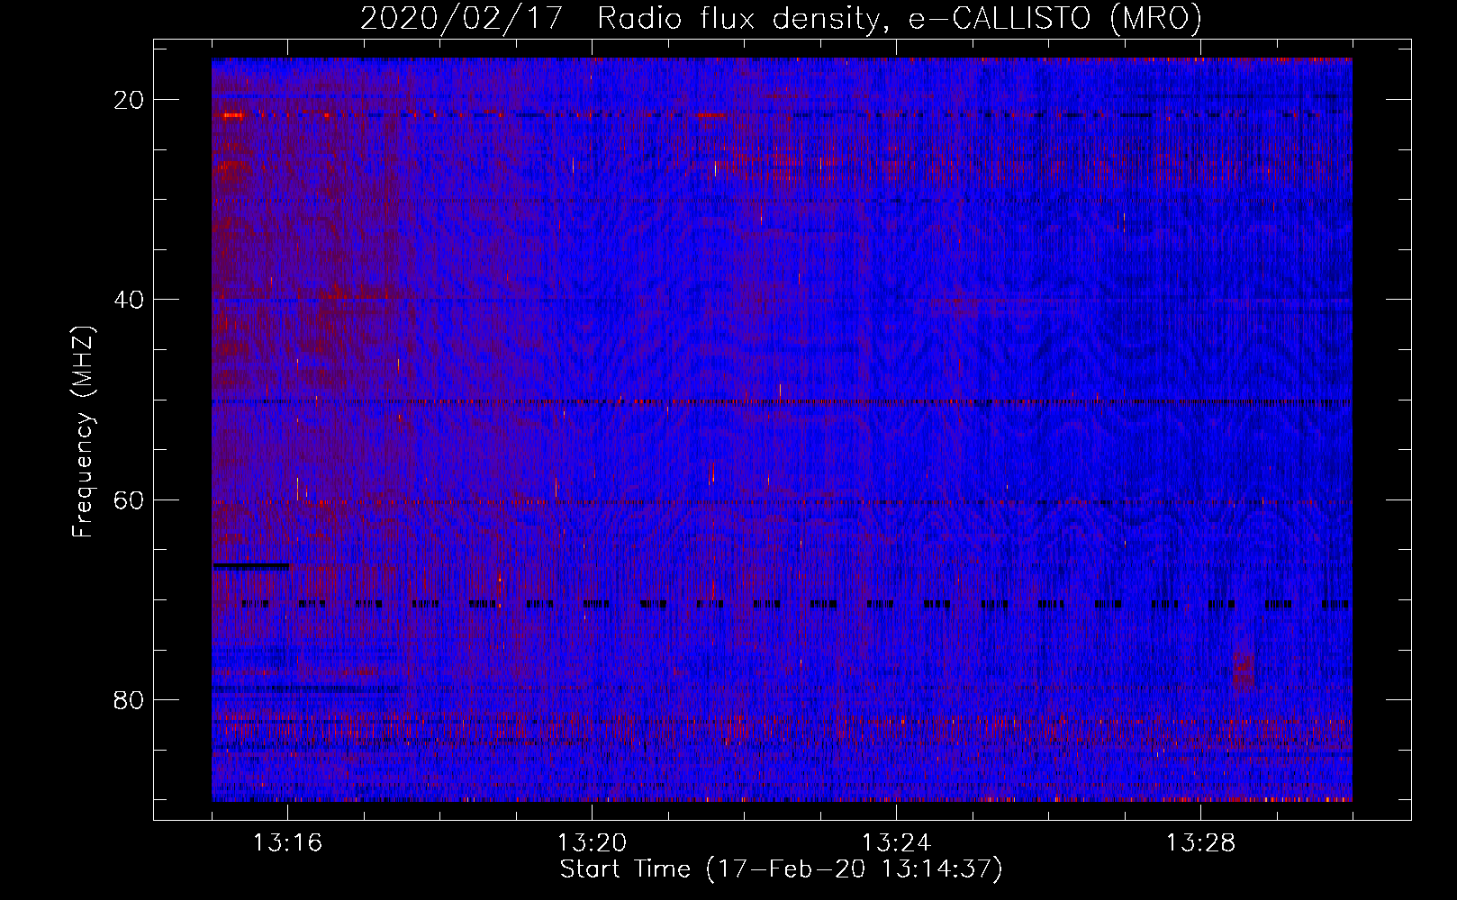Image resolution: width=1457 pixels, height=900 pixels.
Task: Click the time tick label "13:16"
Action: [x=287, y=843]
